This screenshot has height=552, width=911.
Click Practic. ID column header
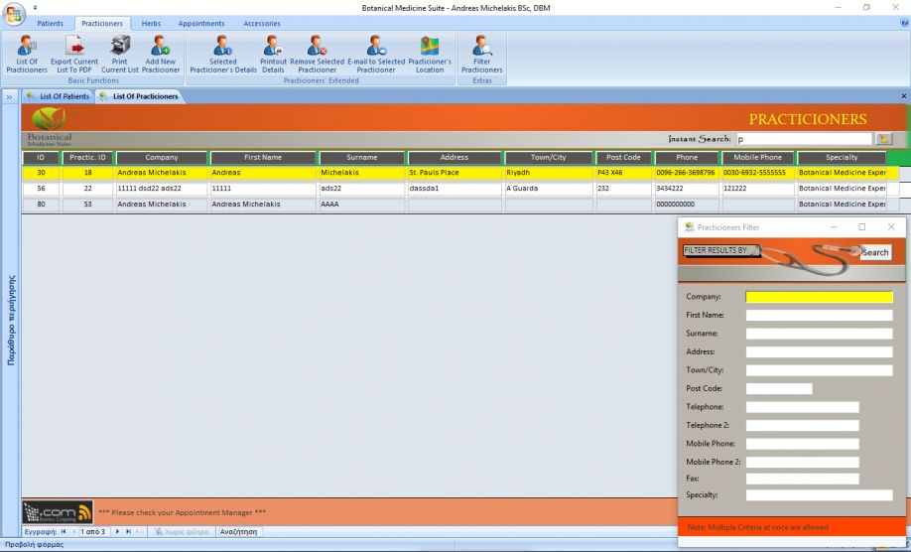(x=87, y=158)
